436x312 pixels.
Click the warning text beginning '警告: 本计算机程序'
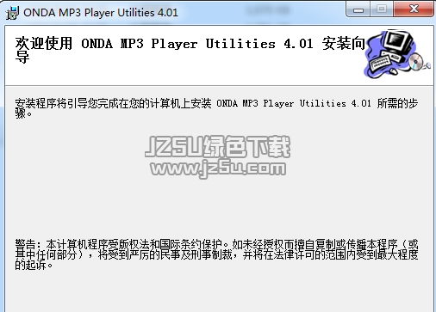216,254
